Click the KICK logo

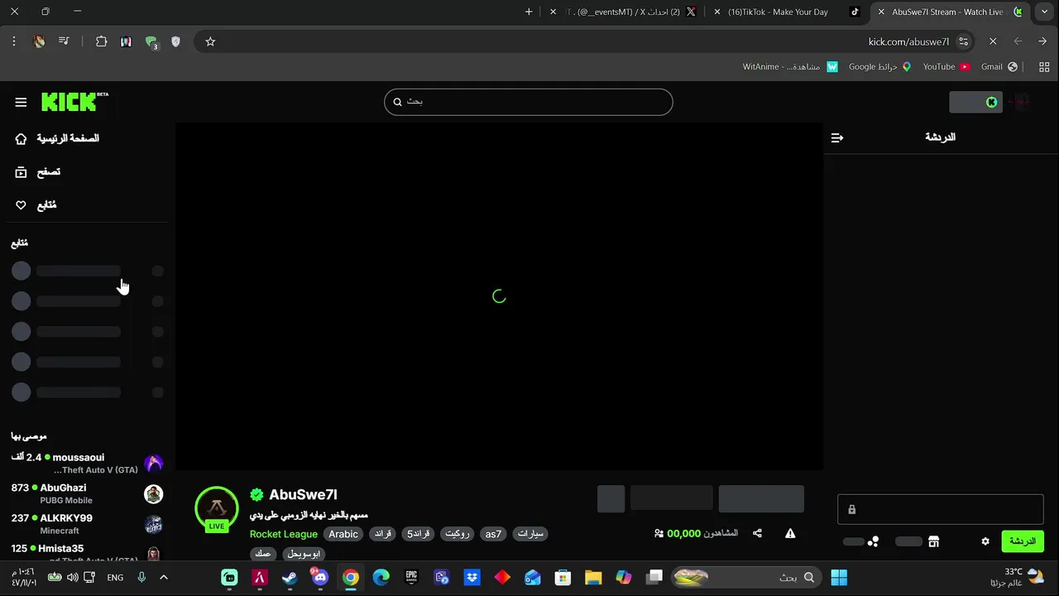coord(74,101)
